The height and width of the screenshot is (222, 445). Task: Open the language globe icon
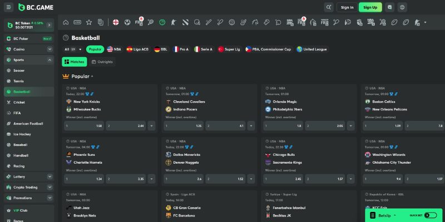click(x=402, y=7)
